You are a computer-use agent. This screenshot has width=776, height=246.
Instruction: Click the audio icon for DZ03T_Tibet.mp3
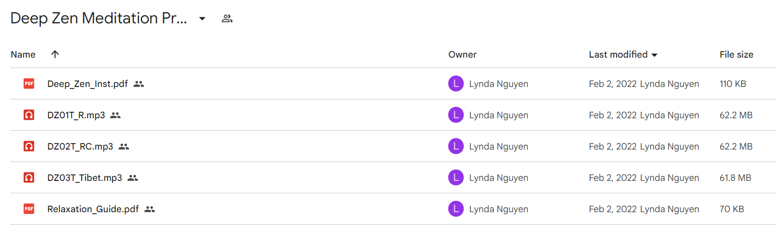[29, 178]
